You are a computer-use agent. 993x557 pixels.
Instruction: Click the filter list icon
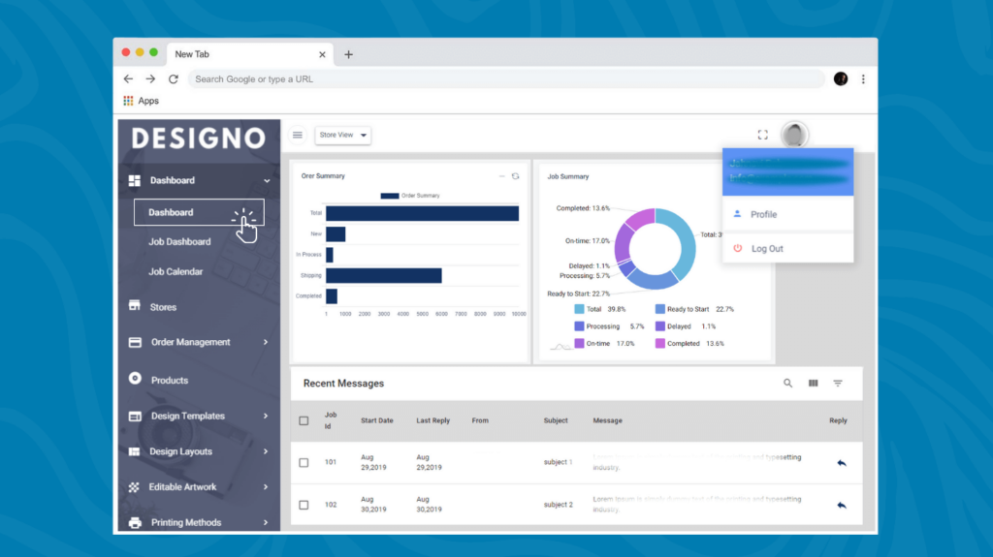[x=838, y=384]
